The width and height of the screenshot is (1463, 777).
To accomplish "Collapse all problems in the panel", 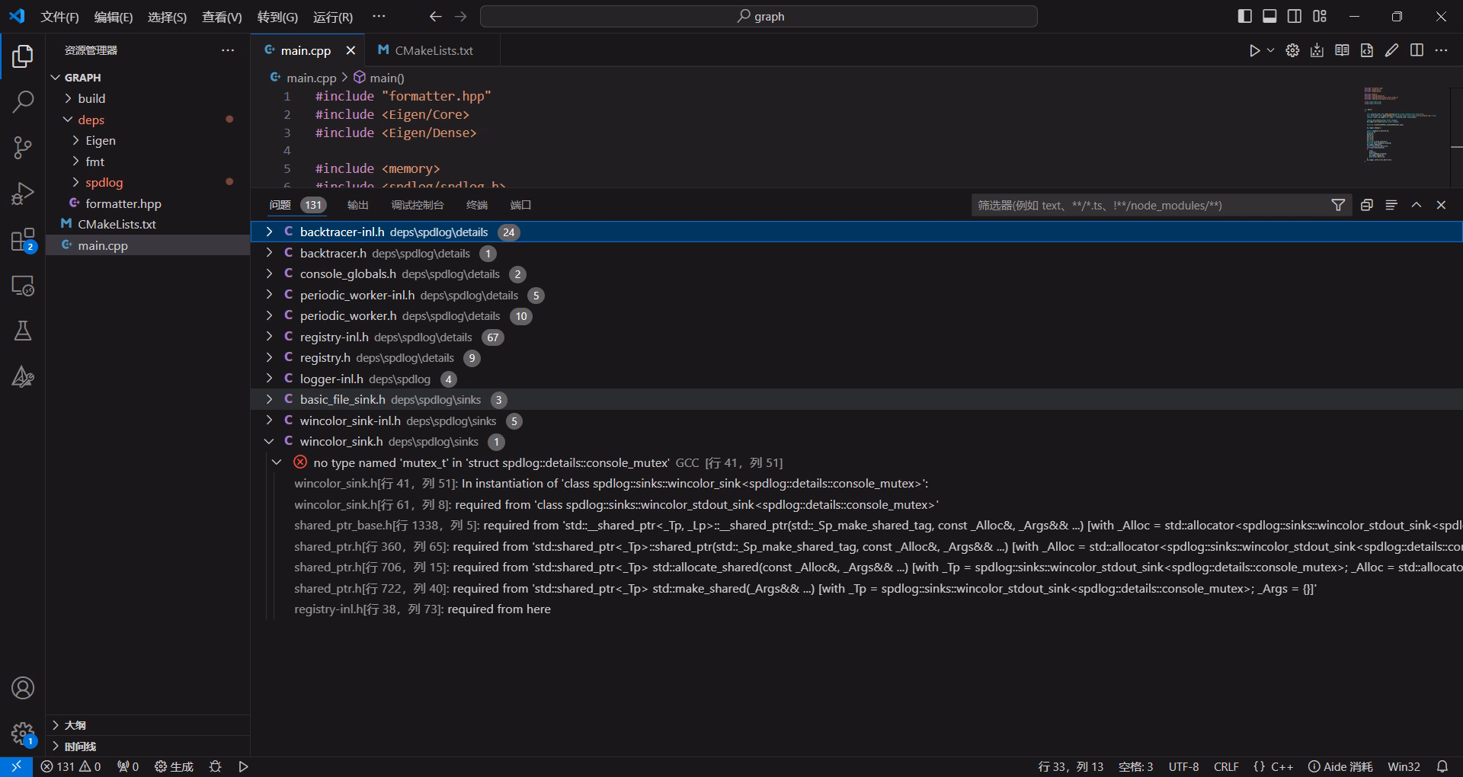I will point(1367,205).
